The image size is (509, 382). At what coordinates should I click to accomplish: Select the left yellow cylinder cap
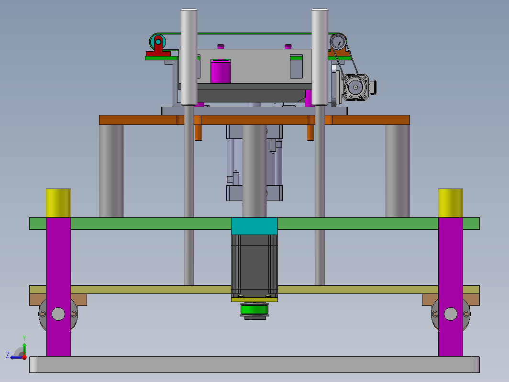click(x=58, y=203)
